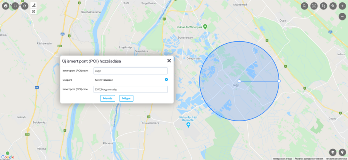Image resolution: width=348 pixels, height=160 pixels.
Task: Click the POI address field 2347, Magyarország
Action: pos(131,89)
